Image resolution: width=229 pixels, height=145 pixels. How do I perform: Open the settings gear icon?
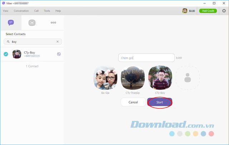(224, 11)
